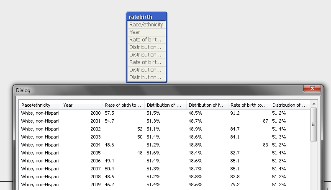Select the year 2001 cell

click(96, 121)
